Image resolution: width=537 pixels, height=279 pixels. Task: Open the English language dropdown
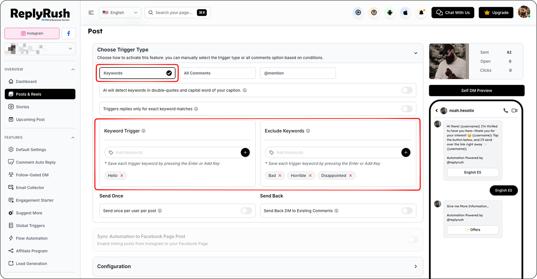point(120,13)
